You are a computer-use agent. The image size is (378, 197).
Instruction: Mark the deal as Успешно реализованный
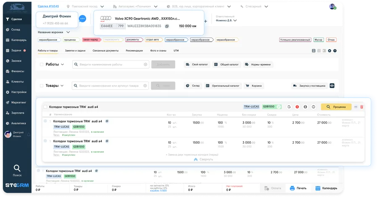point(295,40)
